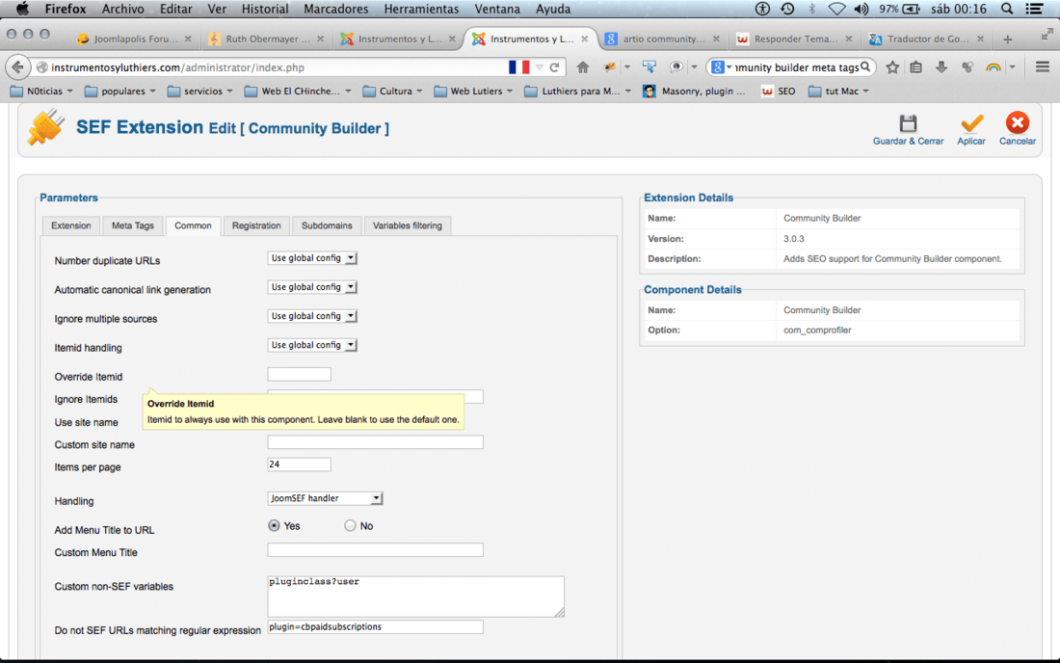Viewport: 1060px width, 663px height.
Task: Open the Firefox home page icon
Action: 583,66
